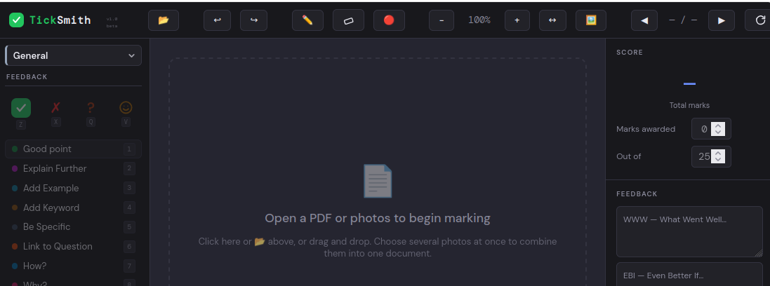Click the SCORE section heading

coord(630,53)
